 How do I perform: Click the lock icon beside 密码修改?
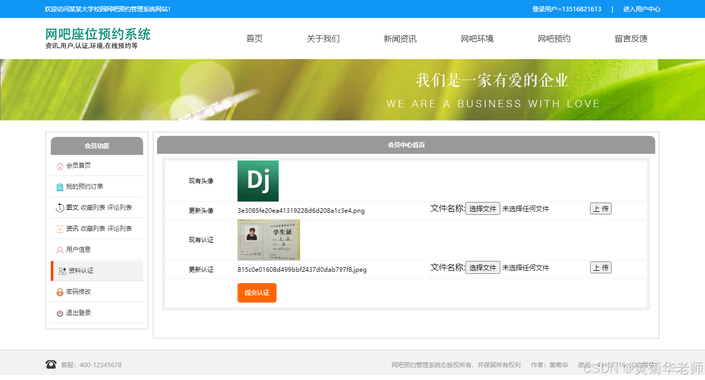pos(59,291)
